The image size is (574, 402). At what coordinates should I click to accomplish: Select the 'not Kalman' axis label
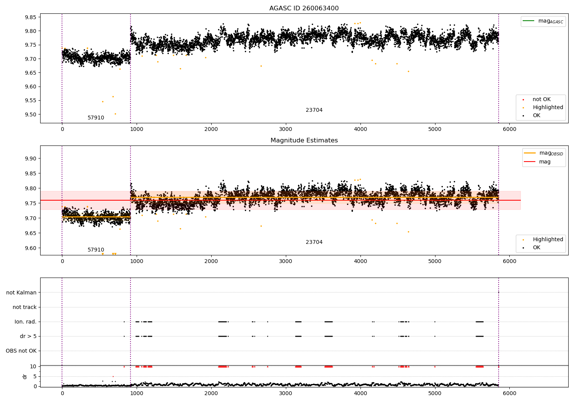coord(21,293)
